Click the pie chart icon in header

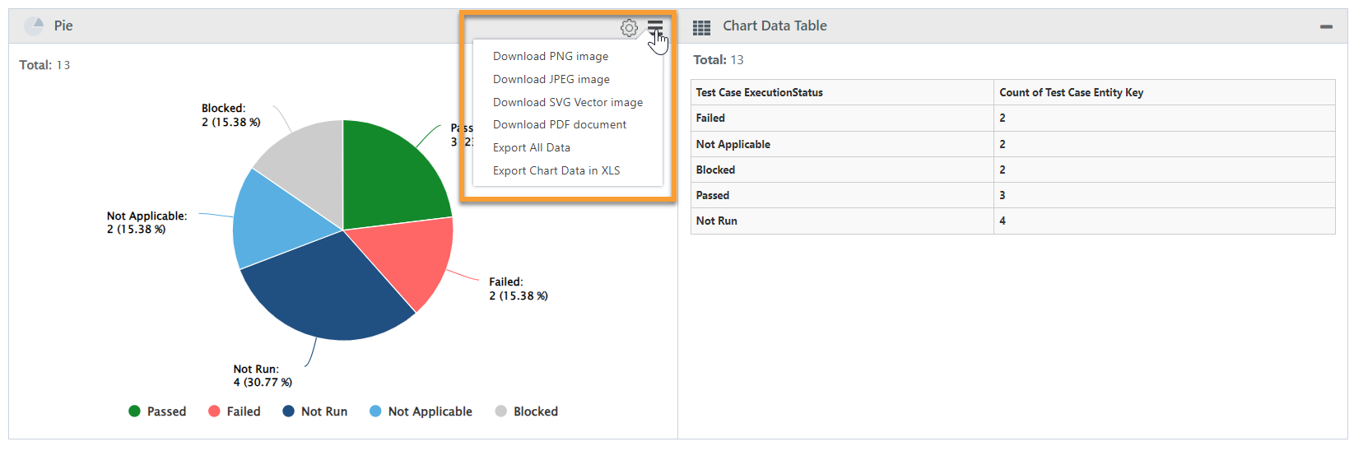[34, 26]
